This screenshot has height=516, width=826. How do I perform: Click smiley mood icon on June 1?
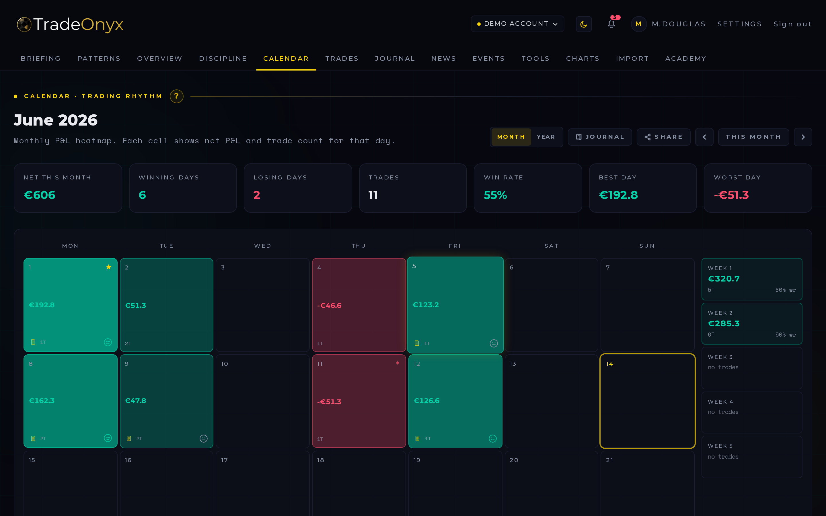pyautogui.click(x=108, y=342)
